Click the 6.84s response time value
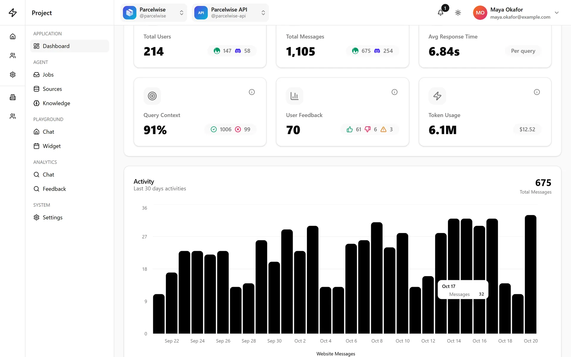This screenshot has width=571, height=357. (x=444, y=51)
